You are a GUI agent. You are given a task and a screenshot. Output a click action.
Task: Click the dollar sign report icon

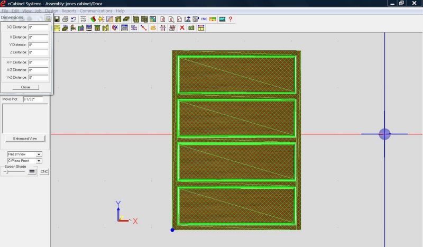click(171, 19)
